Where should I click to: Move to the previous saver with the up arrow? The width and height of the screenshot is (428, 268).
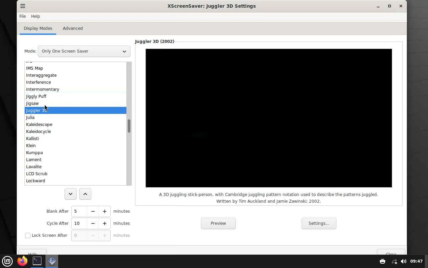tap(85, 194)
